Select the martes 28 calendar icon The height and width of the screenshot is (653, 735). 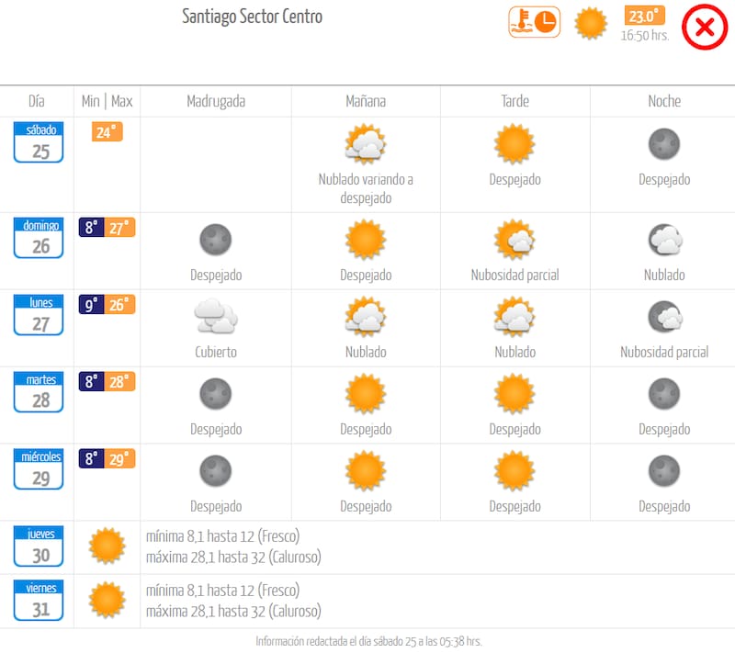[x=39, y=392]
